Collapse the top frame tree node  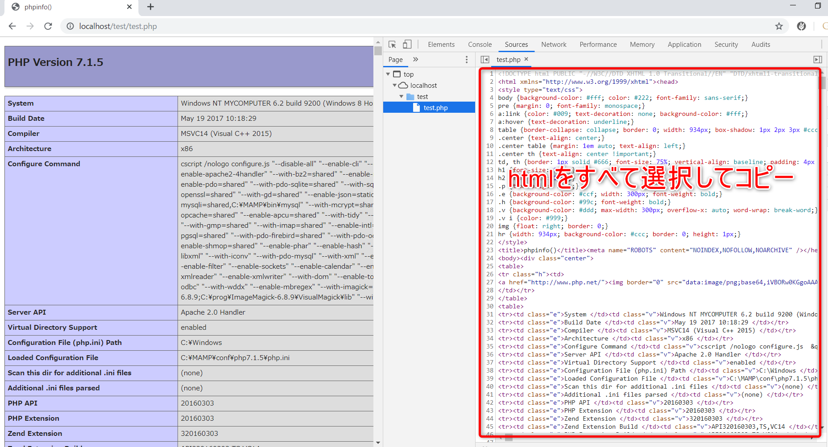[x=388, y=74]
